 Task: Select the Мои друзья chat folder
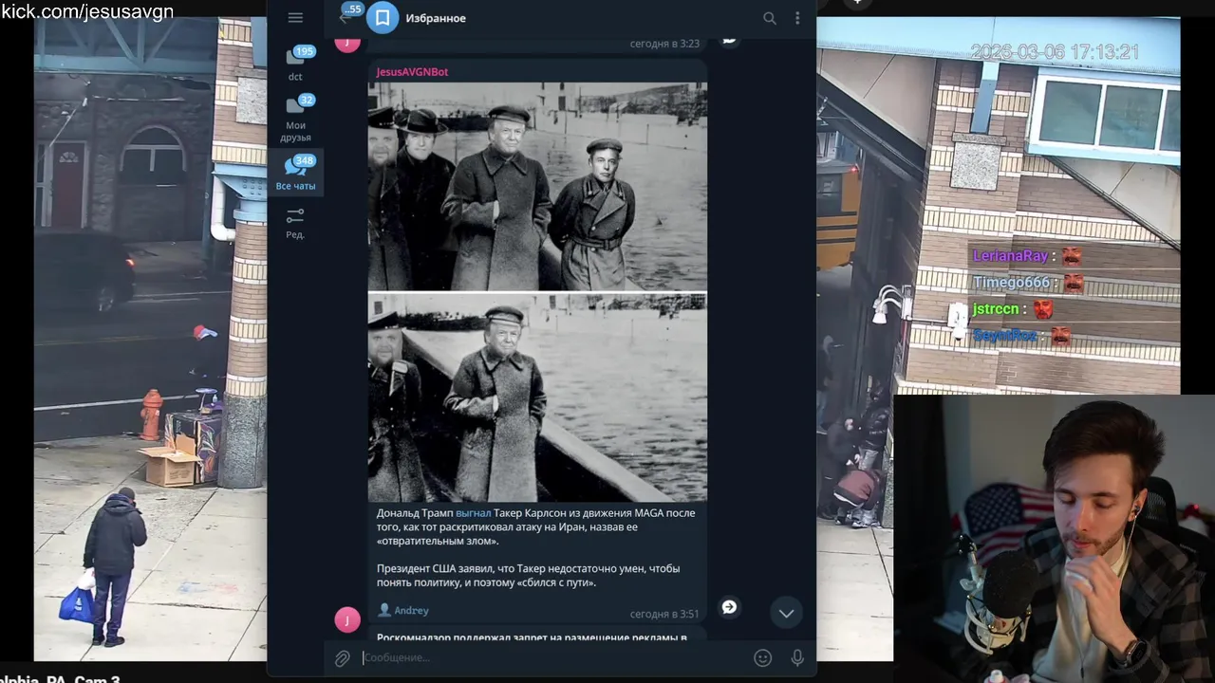pos(295,119)
